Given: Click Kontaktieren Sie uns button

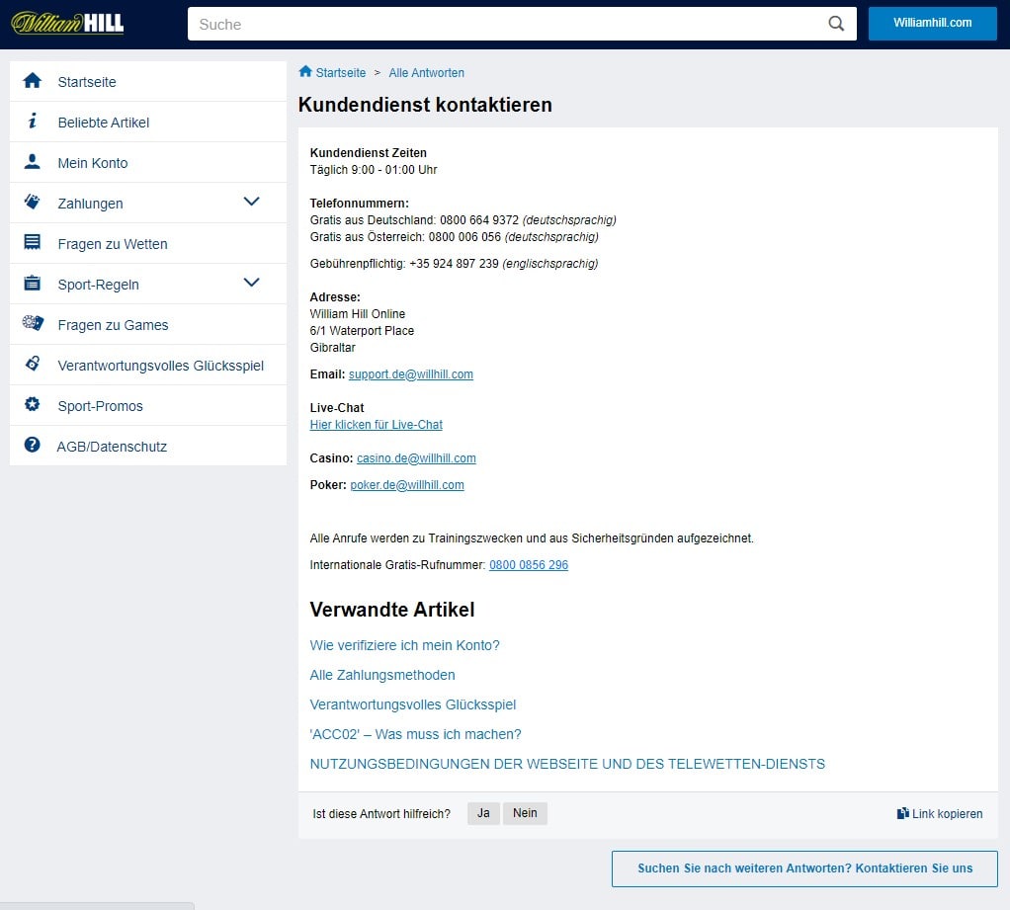Looking at the screenshot, I should point(804,869).
